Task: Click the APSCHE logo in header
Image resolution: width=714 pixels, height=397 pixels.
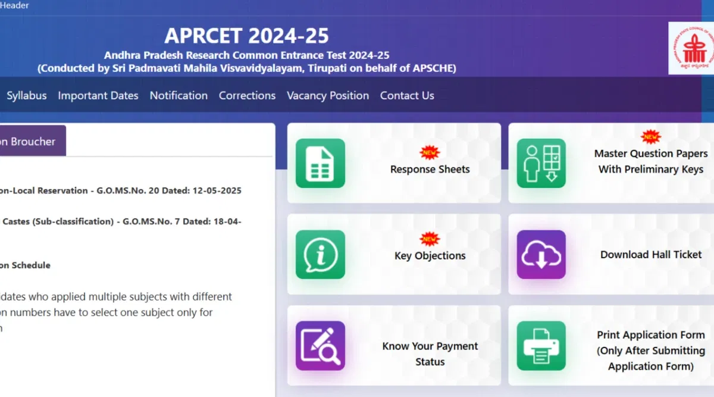Action: point(691,48)
